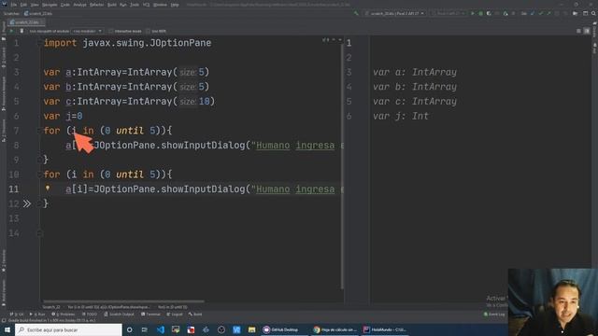Screen dimensions: 598x336
Task: Open the Code menu
Action: (x=65, y=5)
